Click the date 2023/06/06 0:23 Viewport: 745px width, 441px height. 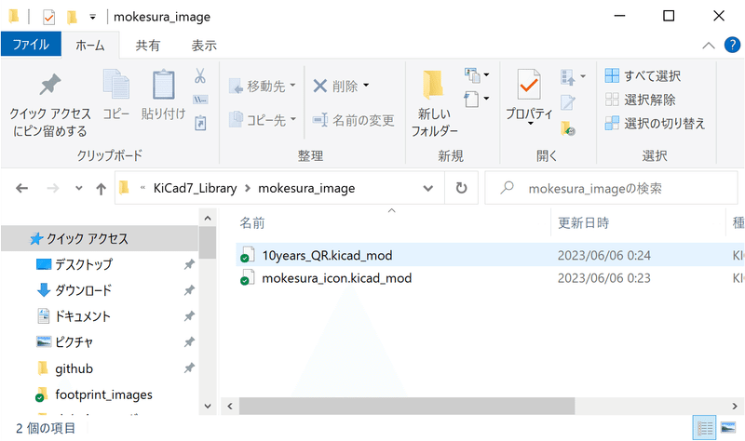point(603,278)
